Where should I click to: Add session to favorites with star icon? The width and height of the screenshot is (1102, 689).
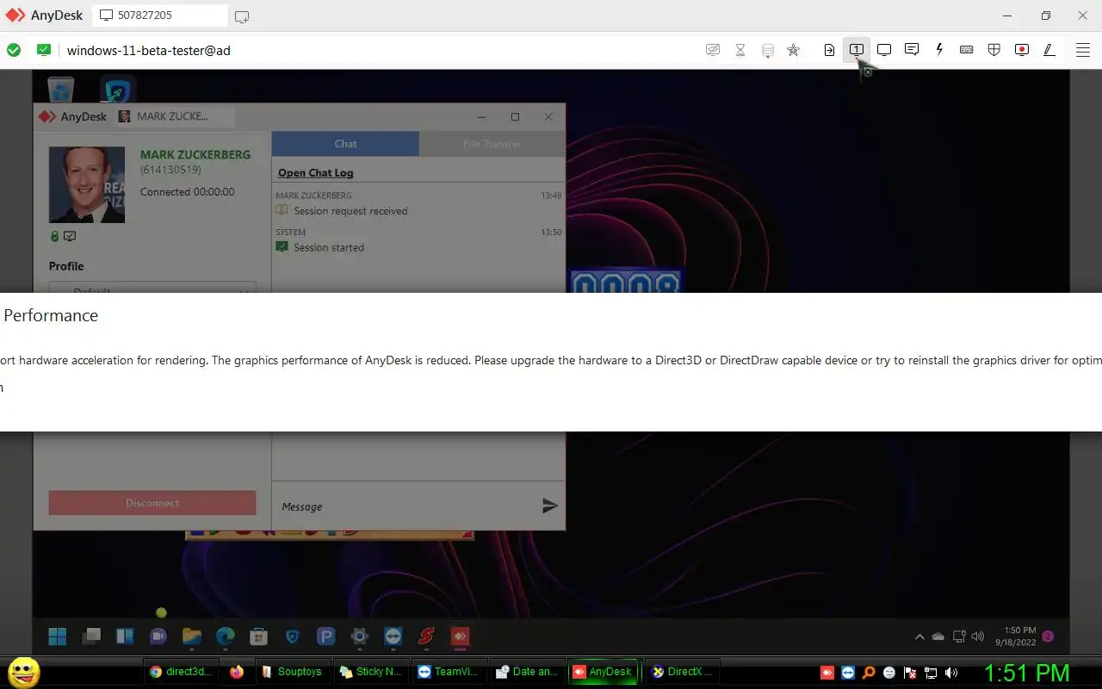click(794, 50)
